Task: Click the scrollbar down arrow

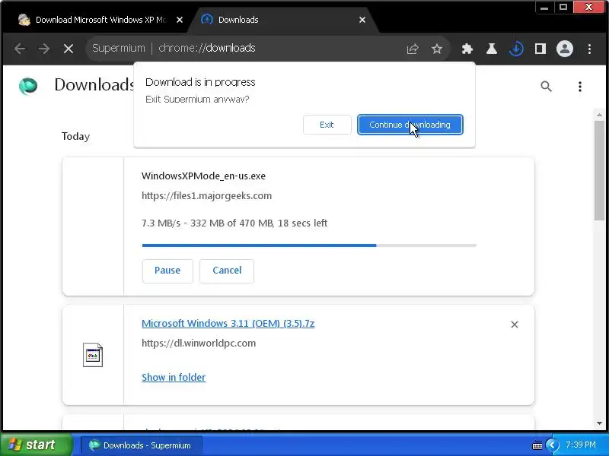Action: point(599,423)
